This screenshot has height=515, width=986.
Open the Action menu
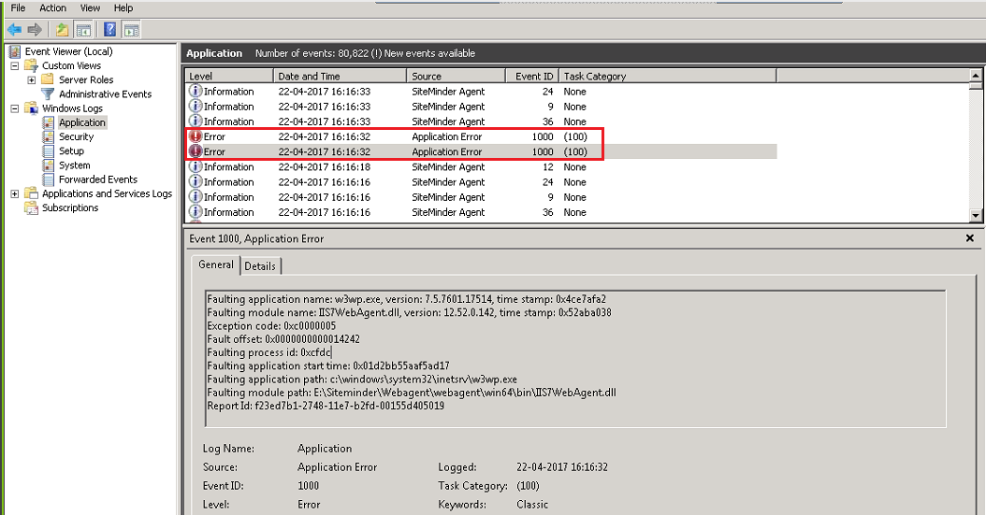coord(52,8)
